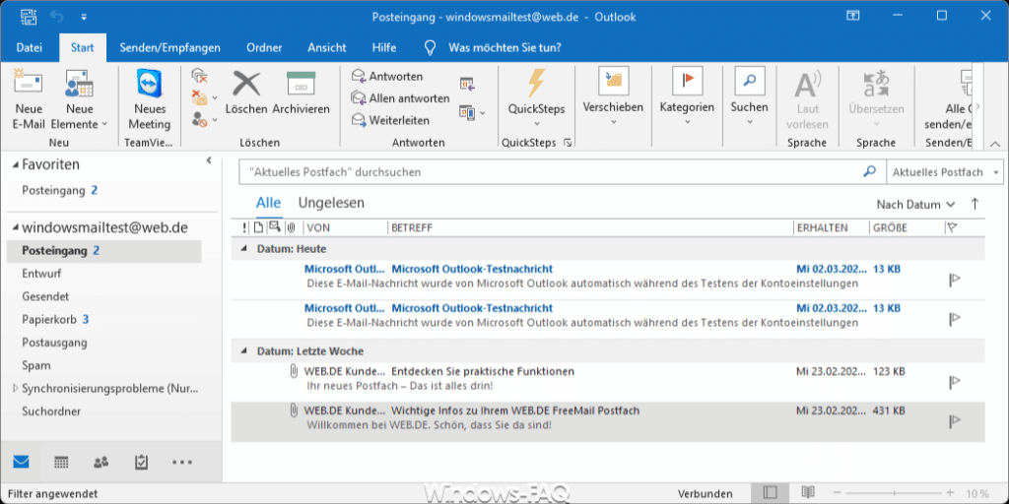
Task: Filter by Ungelesen messages
Action: pos(331,203)
